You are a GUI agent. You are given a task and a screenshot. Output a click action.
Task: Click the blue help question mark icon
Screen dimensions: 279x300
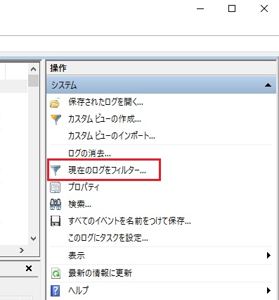56,291
